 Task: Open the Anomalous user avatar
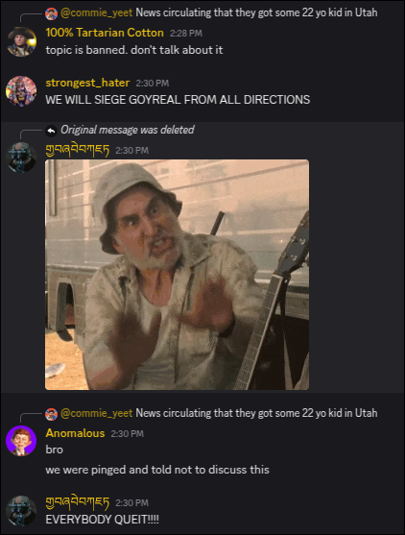pos(21,441)
